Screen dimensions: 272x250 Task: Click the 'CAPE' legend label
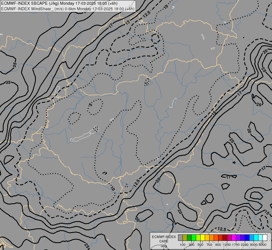click(164, 241)
